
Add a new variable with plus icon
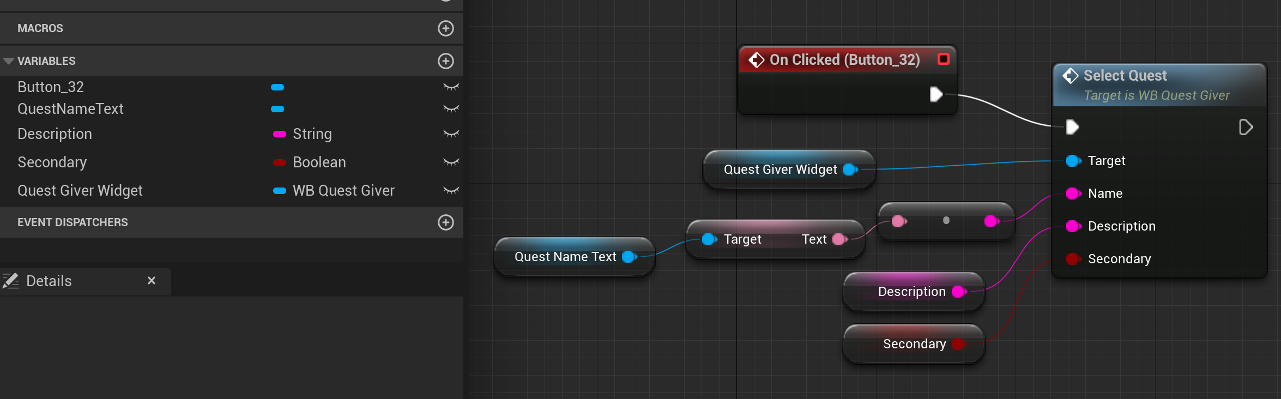point(445,61)
